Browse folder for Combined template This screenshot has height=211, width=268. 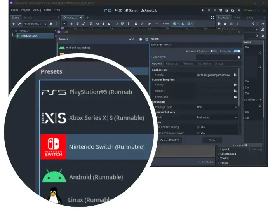tap(235, 97)
